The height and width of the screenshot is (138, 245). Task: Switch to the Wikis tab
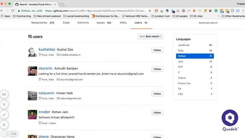(123, 23)
